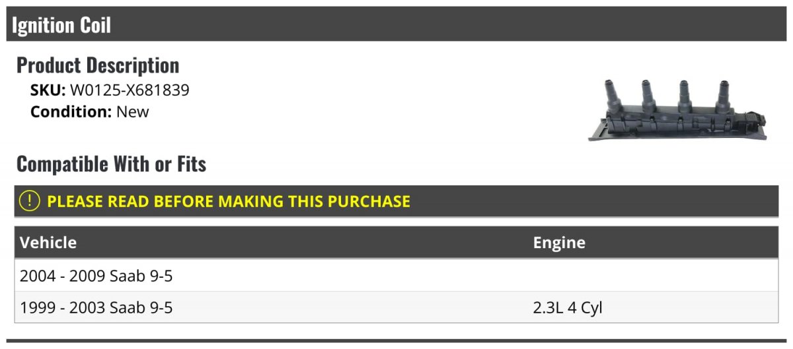Click the yellow exclamation warning icon

[x=30, y=201]
